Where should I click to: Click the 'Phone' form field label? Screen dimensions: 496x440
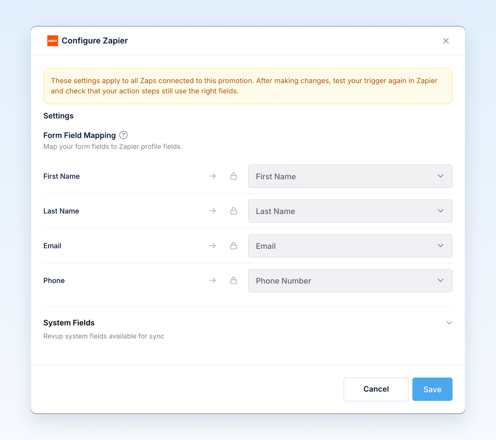[x=54, y=281]
